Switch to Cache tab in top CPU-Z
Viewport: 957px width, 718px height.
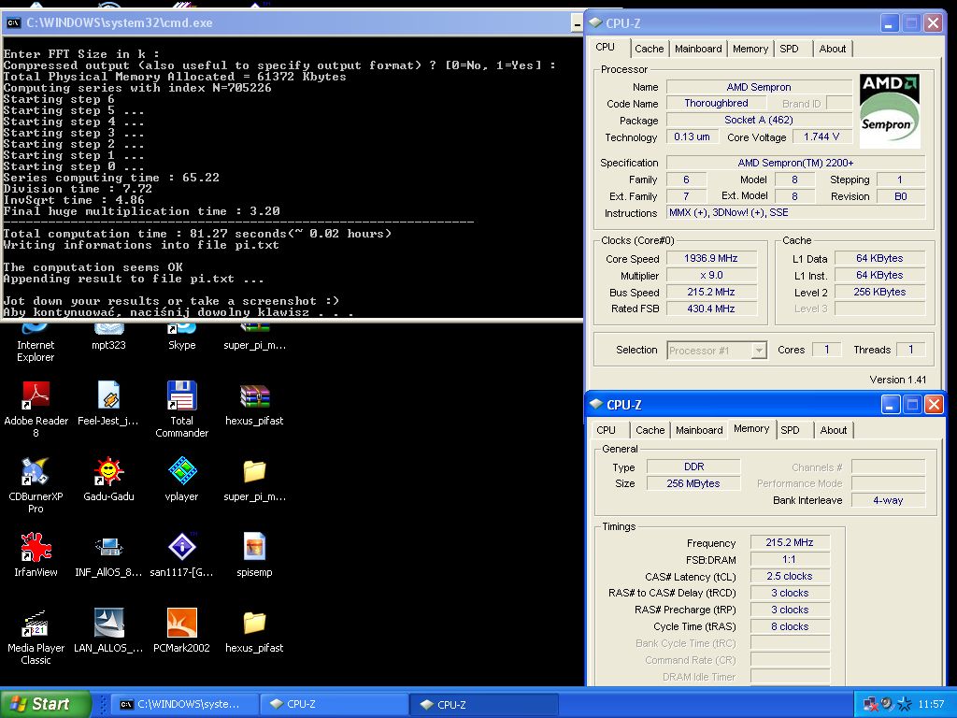click(649, 49)
